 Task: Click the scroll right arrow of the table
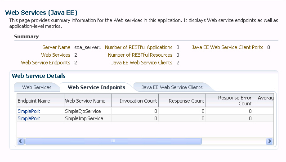(269, 141)
